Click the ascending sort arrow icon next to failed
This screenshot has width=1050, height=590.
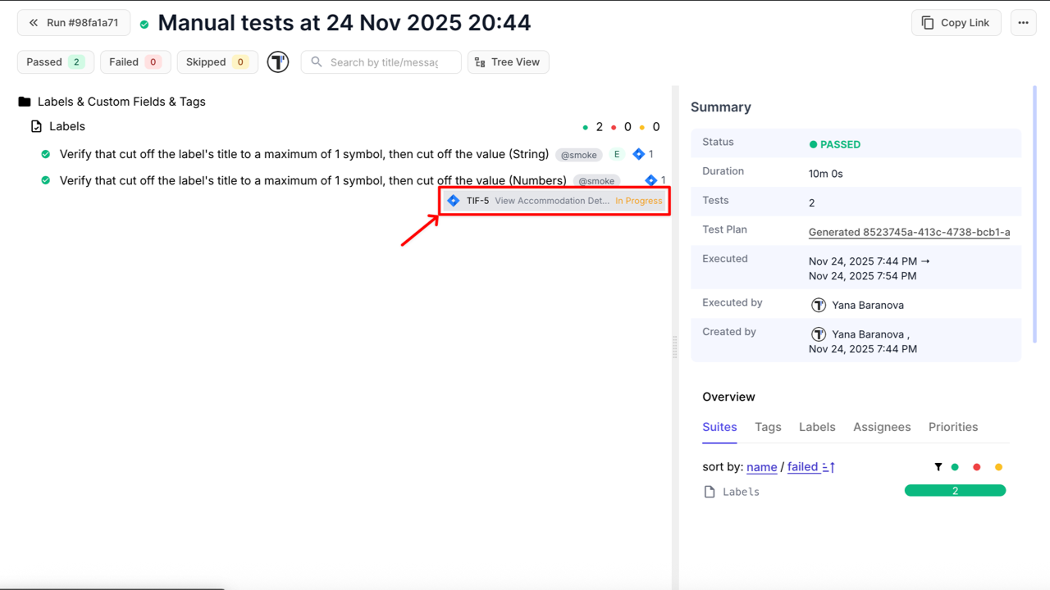[x=829, y=467]
